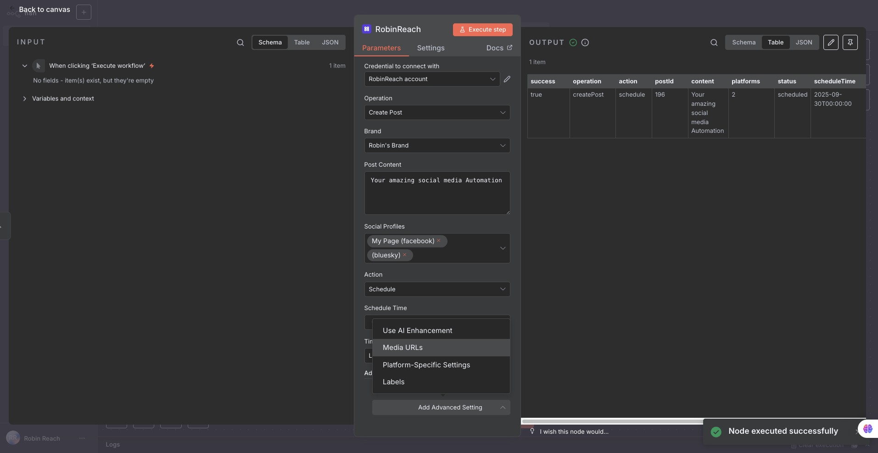Pin the output data
Viewport: 878px width, 453px height.
click(850, 43)
